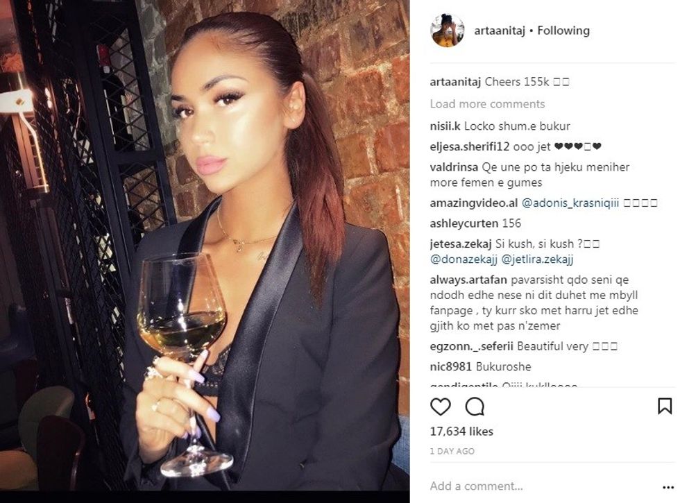Open the three-dot more options menu
Screen dimensions: 680x503
pyautogui.click(x=668, y=487)
